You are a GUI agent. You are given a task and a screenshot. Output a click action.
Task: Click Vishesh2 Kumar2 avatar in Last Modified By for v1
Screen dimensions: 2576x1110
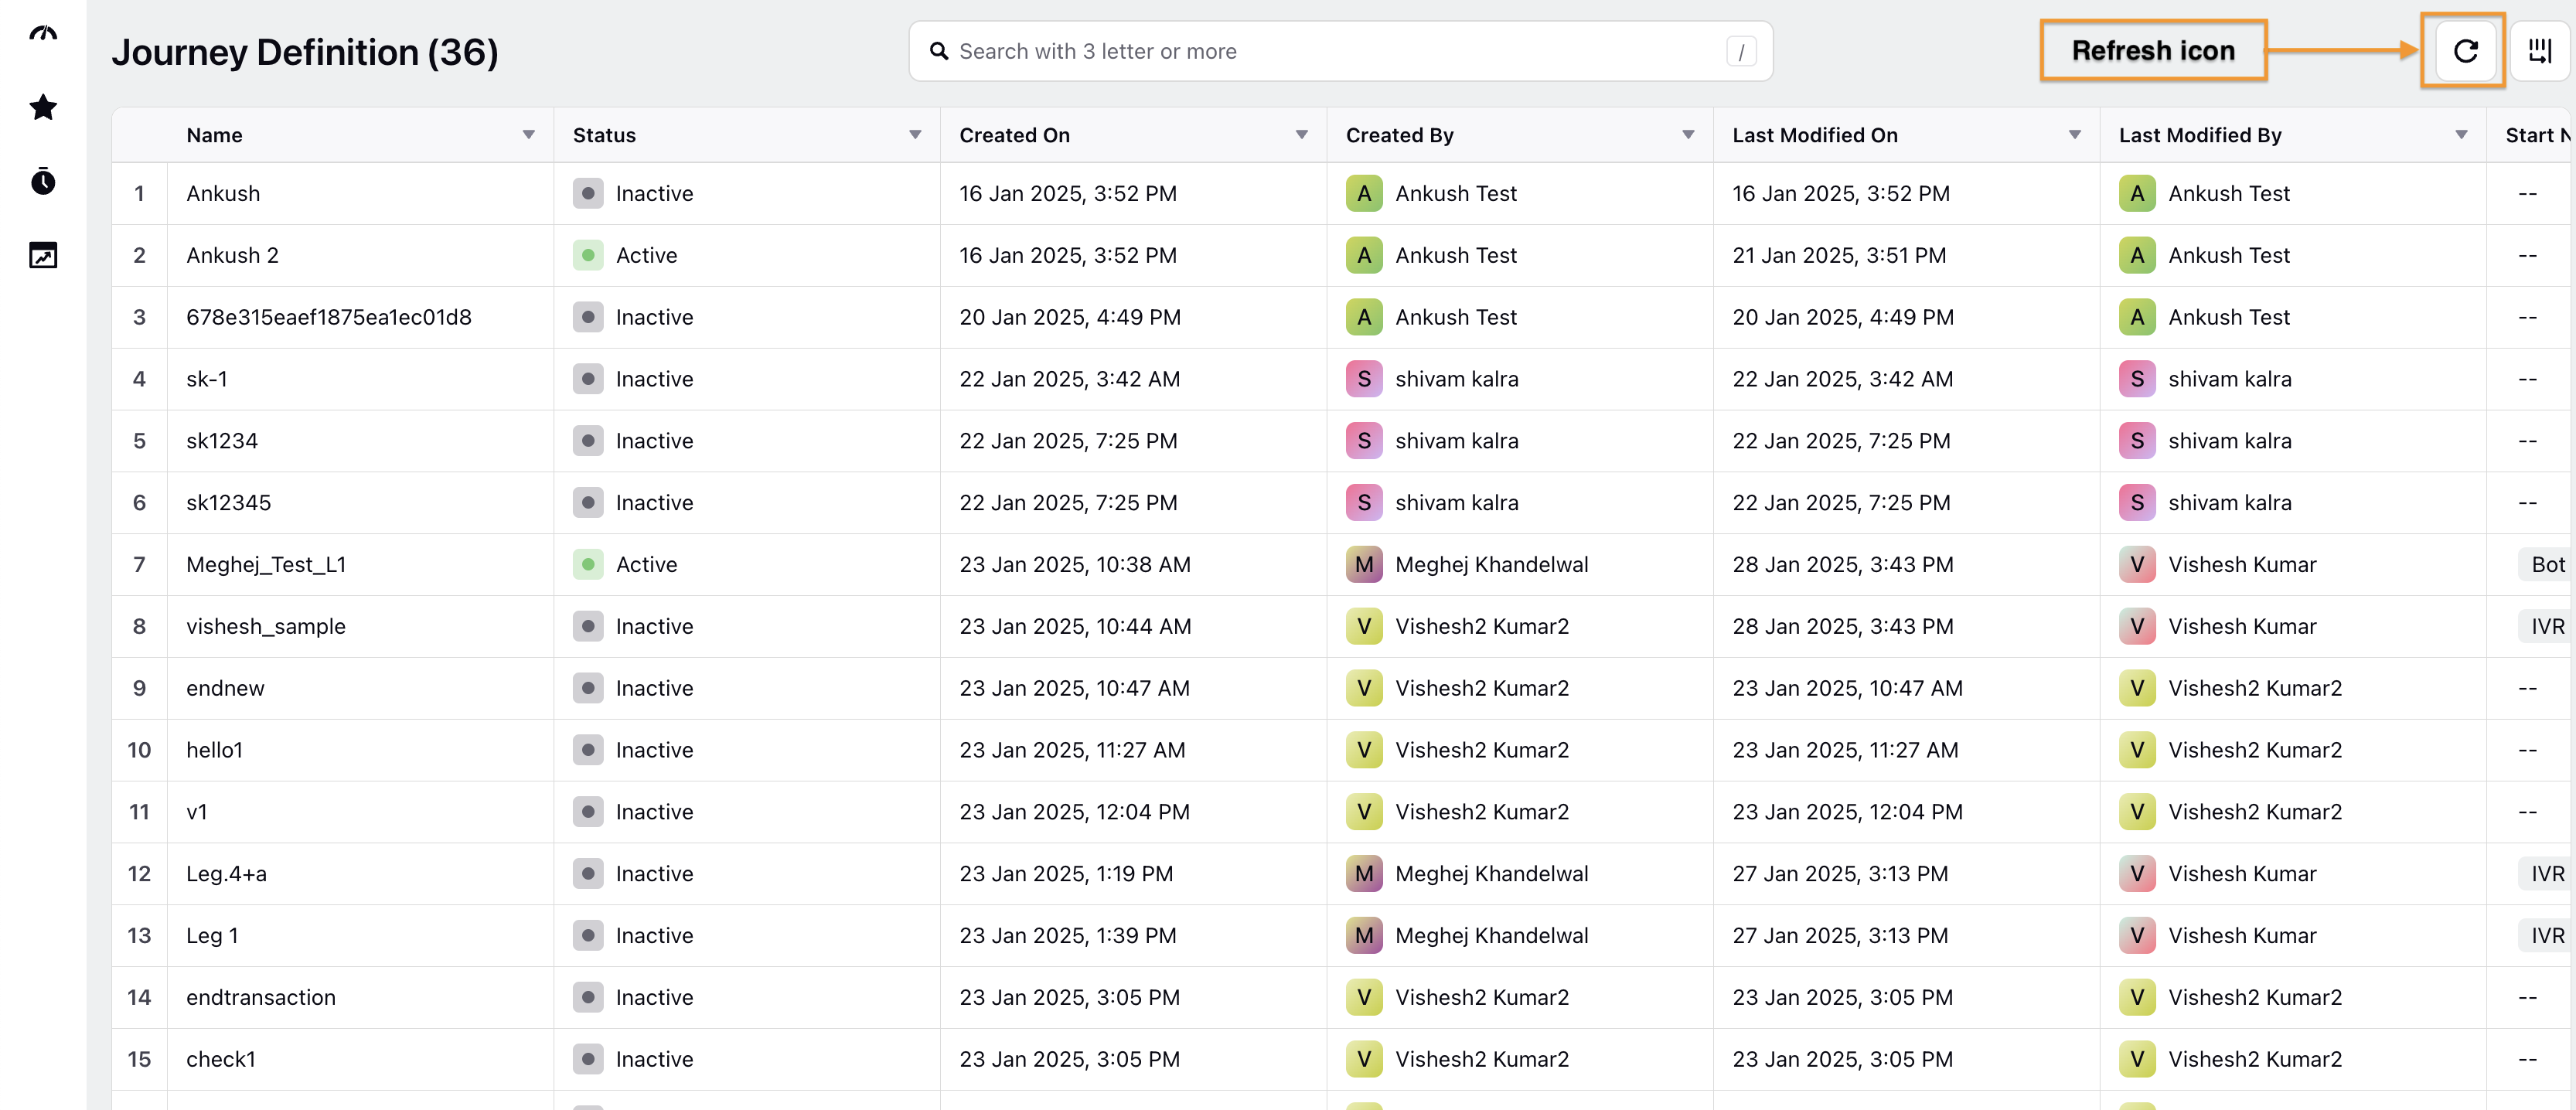(2136, 811)
